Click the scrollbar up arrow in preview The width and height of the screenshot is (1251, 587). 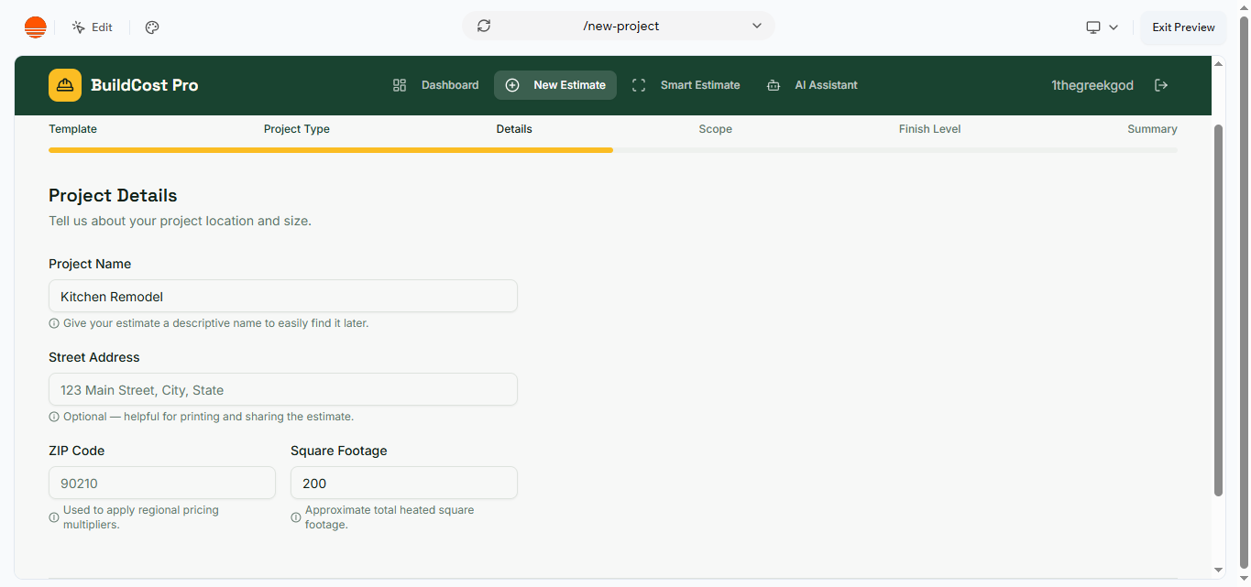tap(1218, 64)
